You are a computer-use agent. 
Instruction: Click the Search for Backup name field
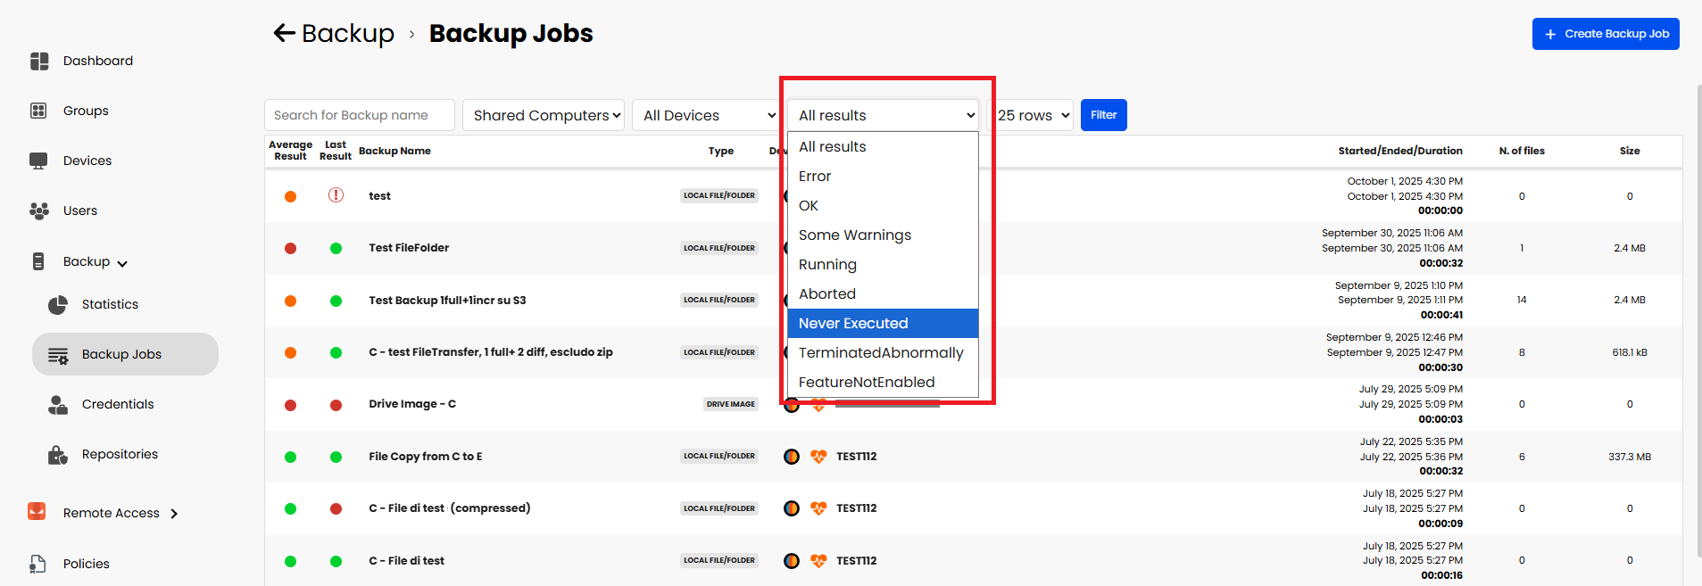pos(359,115)
